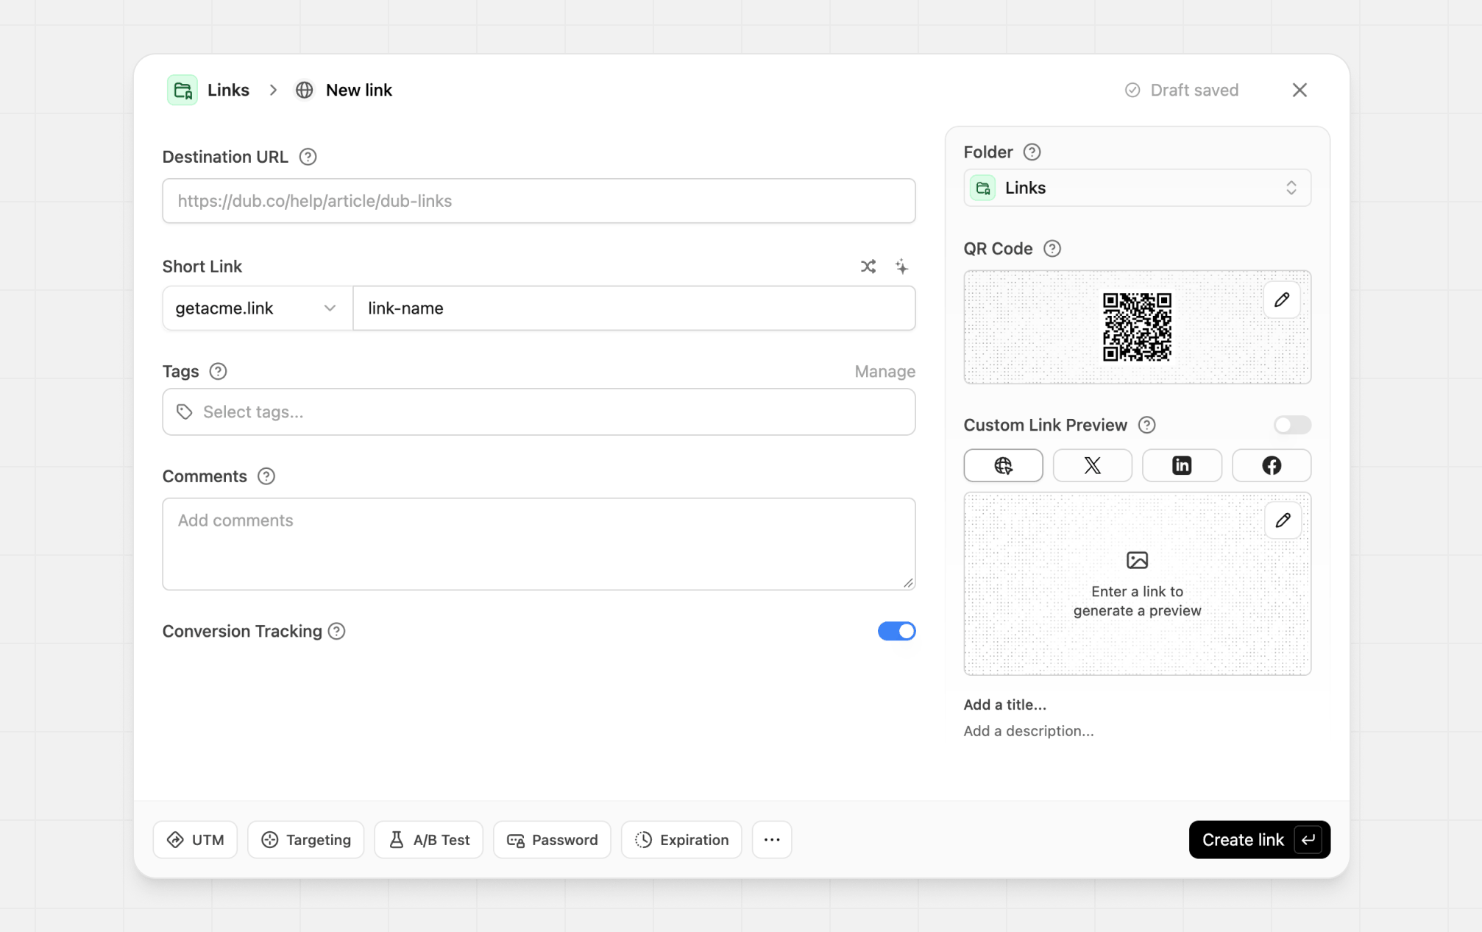
Task: Open the more options ellipsis menu
Action: click(772, 840)
